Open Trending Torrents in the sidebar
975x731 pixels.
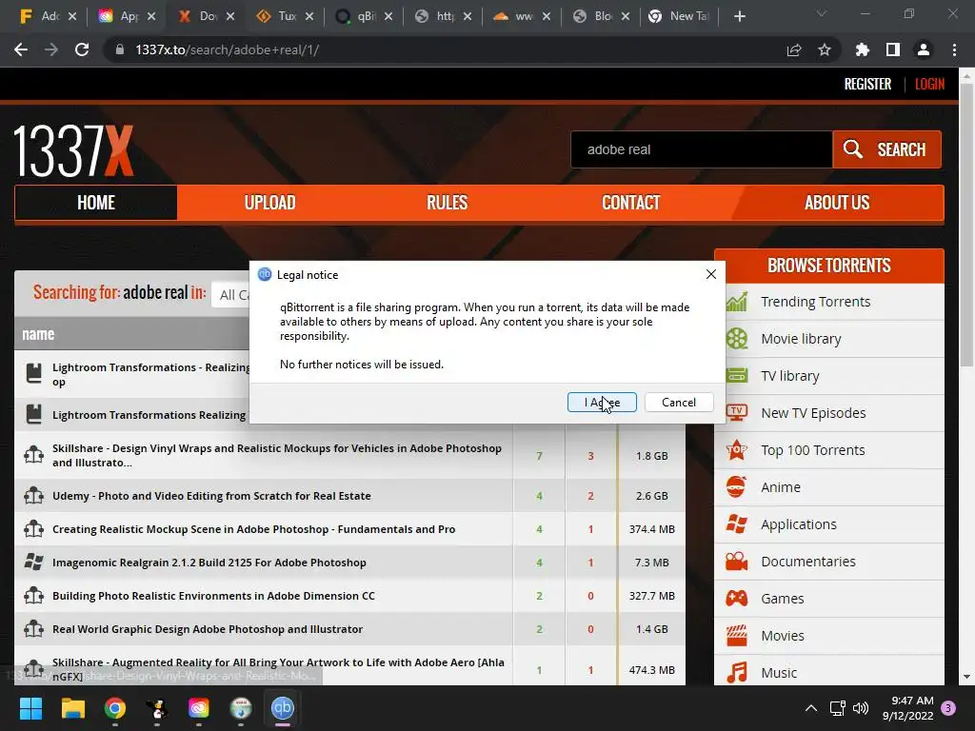[x=815, y=302]
